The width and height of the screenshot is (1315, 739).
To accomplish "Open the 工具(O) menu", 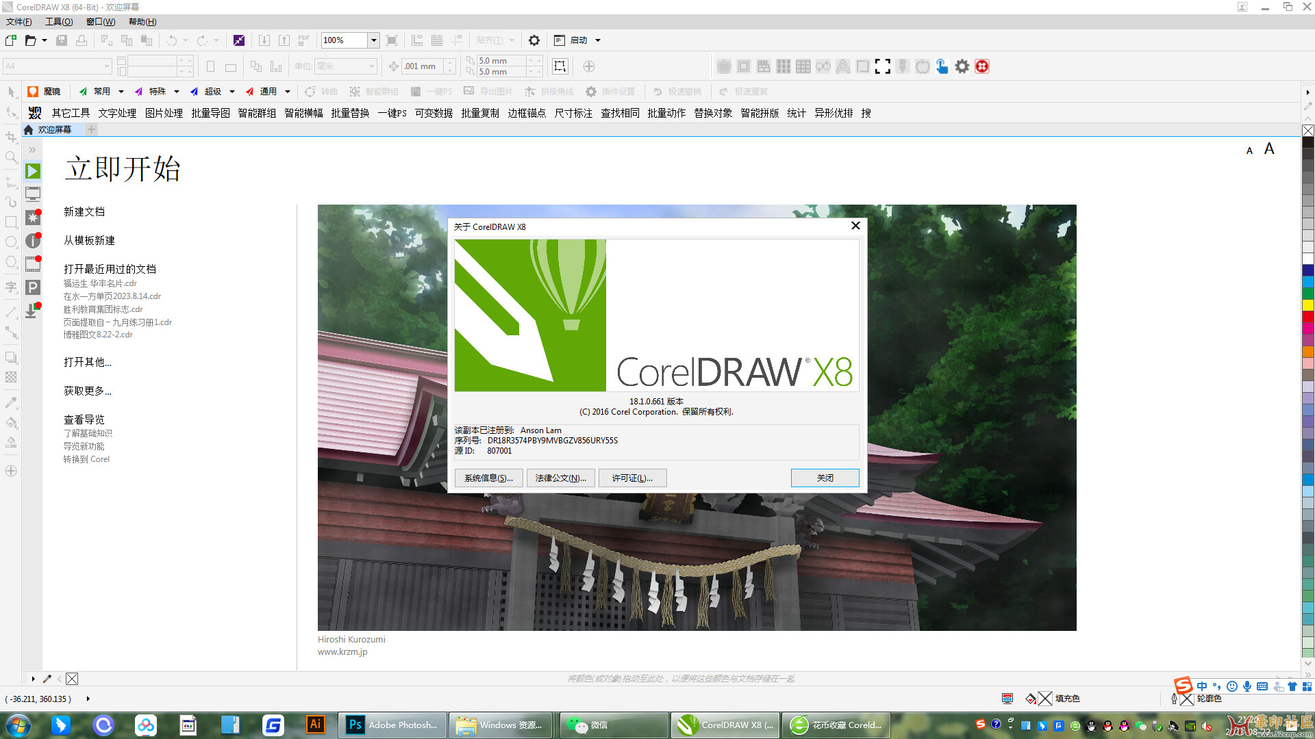I will 59,22.
